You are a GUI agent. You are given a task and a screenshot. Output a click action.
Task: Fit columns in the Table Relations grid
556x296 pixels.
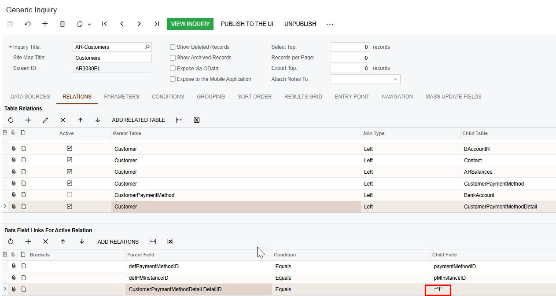click(179, 120)
